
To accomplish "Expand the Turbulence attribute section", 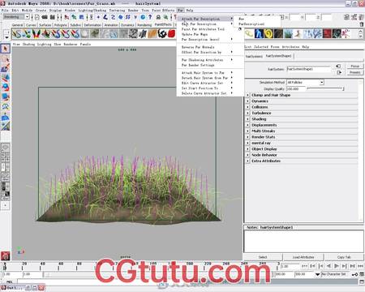I will click(x=247, y=113).
